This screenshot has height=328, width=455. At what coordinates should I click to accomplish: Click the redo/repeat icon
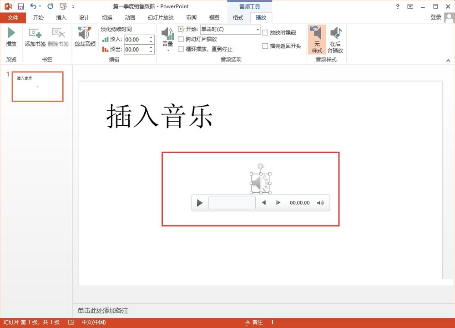(x=51, y=6)
